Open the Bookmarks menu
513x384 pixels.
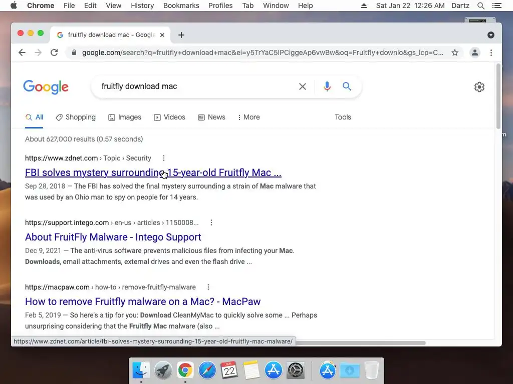click(x=181, y=5)
